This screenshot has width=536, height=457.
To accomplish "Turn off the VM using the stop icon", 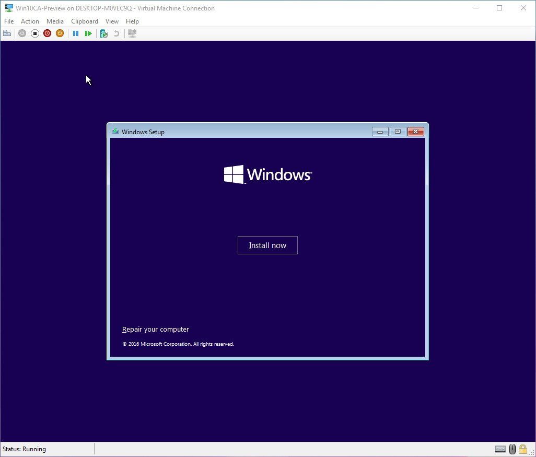I will pyautogui.click(x=34, y=33).
